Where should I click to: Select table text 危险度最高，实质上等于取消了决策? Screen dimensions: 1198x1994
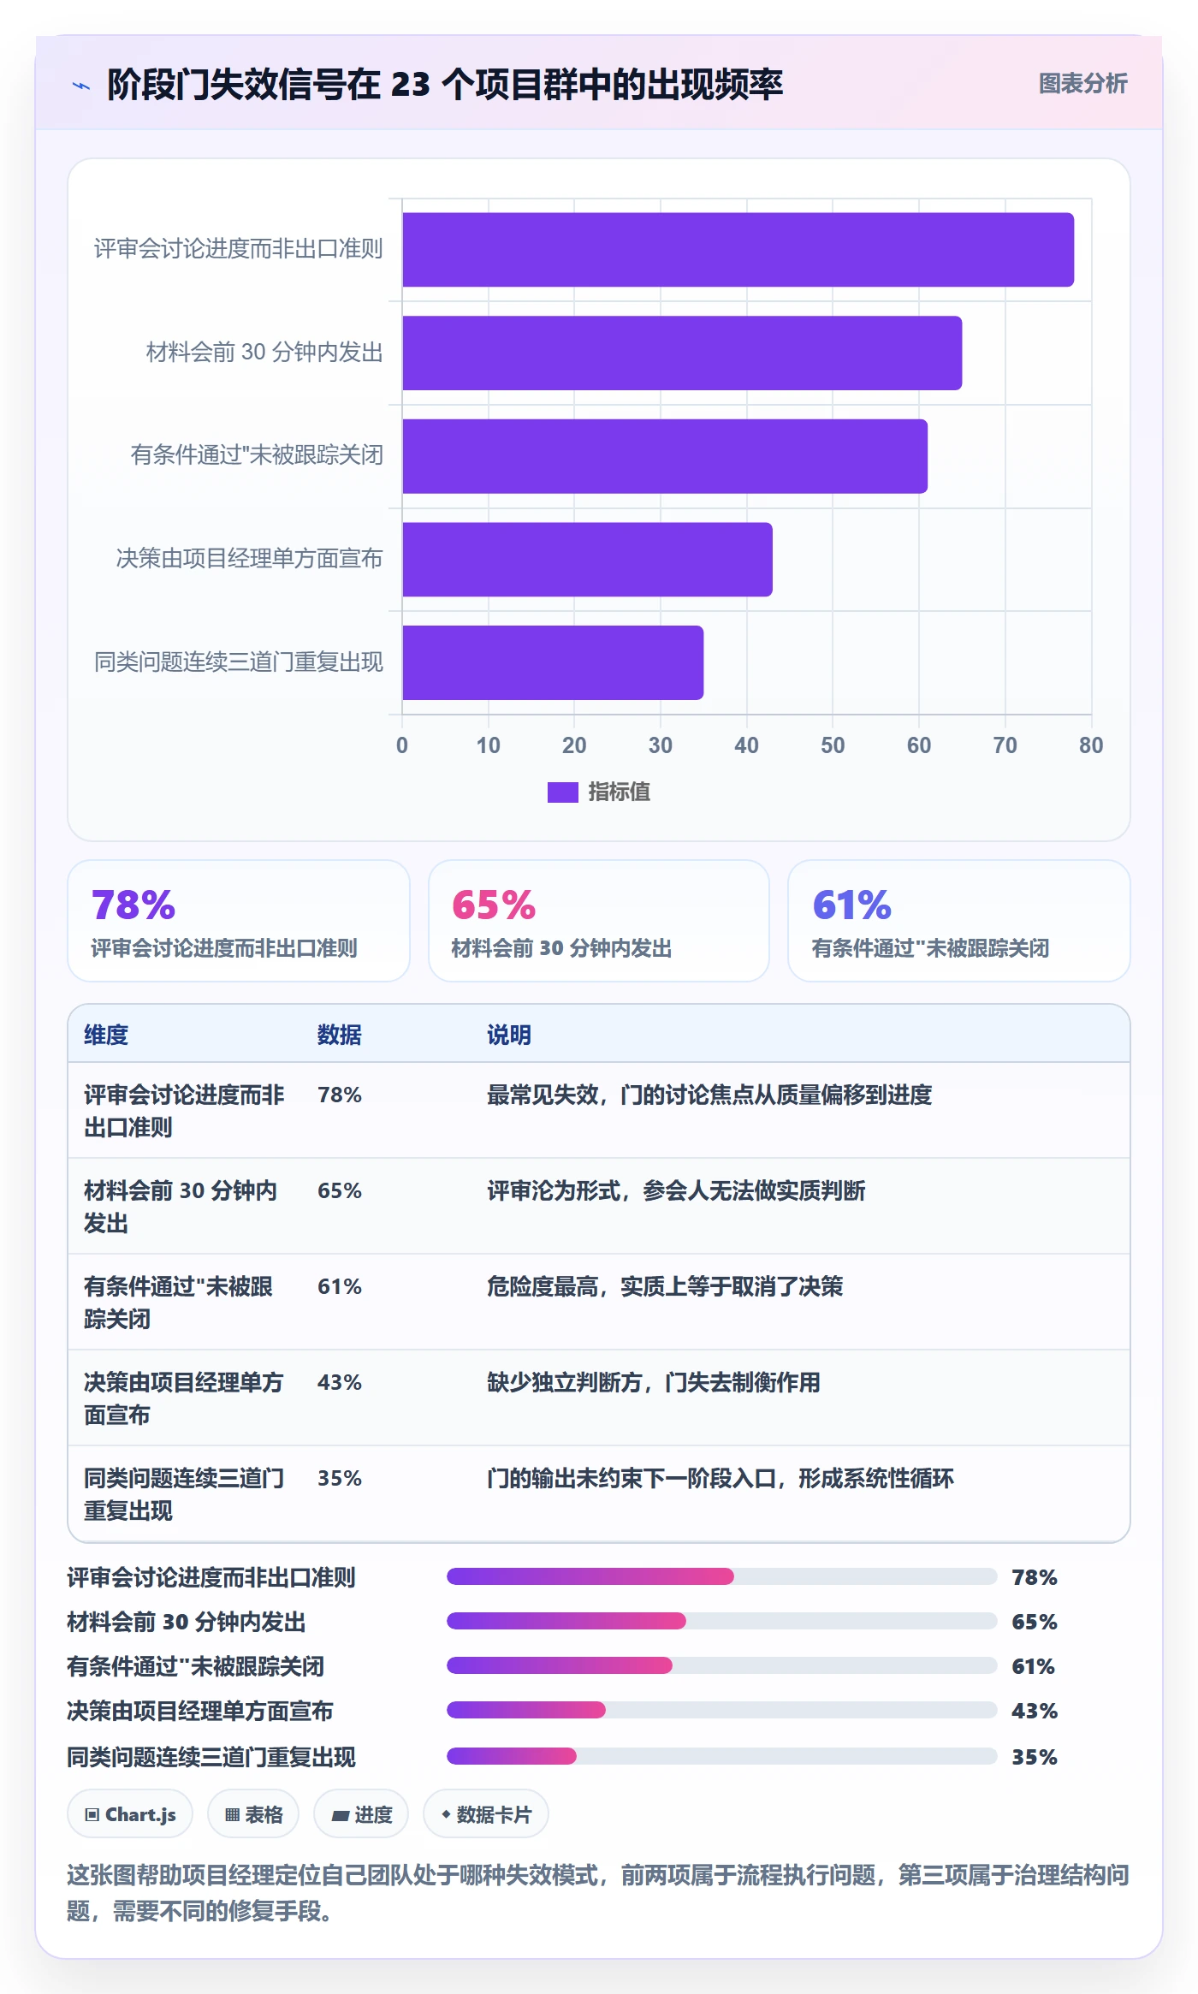[665, 1286]
